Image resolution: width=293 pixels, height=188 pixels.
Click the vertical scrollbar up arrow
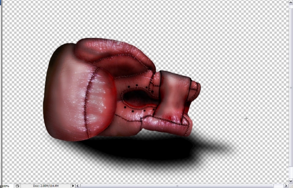click(x=291, y=2)
